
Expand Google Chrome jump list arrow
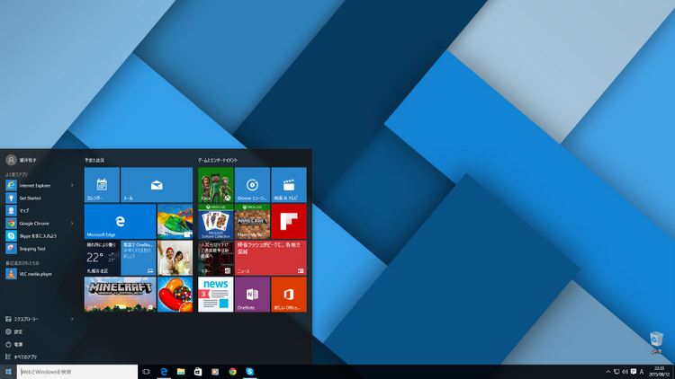click(x=72, y=224)
